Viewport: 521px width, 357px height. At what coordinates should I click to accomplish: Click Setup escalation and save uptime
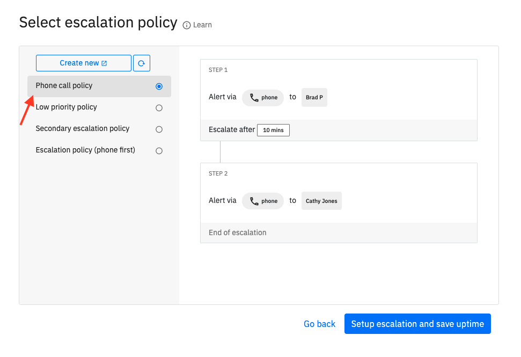(417, 324)
